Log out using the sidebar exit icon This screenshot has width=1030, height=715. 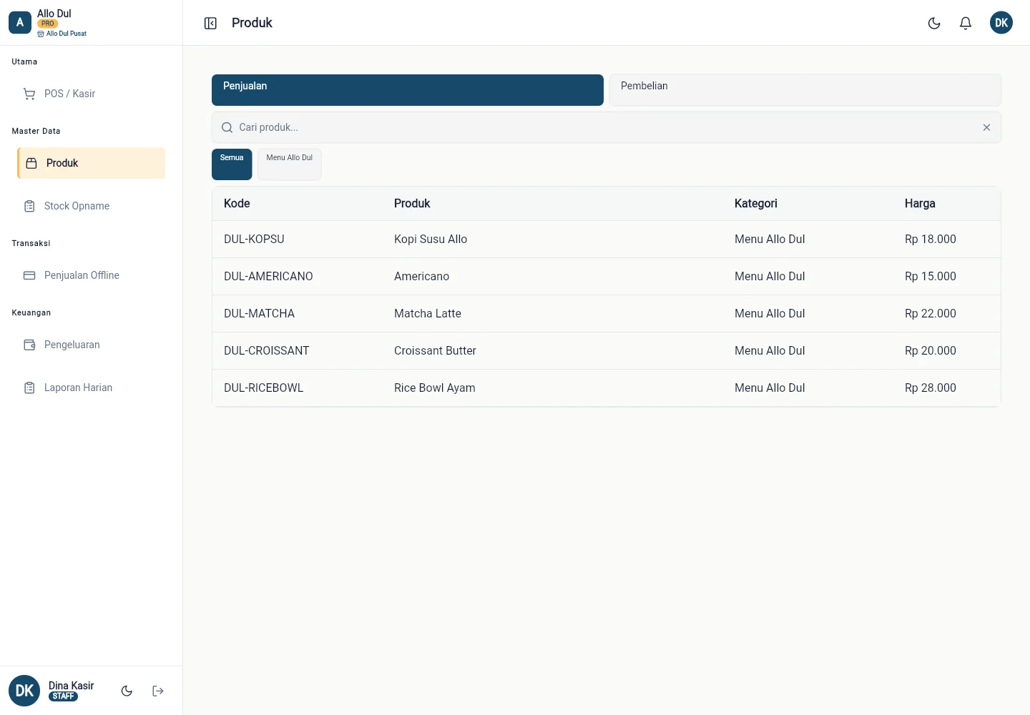pyautogui.click(x=158, y=691)
